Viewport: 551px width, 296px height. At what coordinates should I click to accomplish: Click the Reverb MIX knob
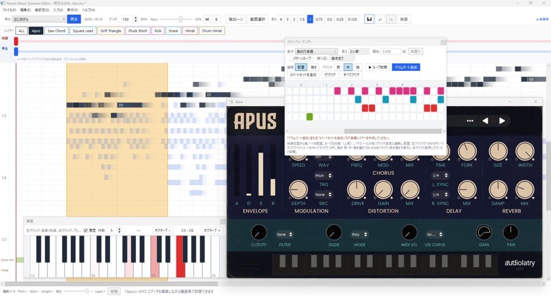pyautogui.click(x=525, y=190)
